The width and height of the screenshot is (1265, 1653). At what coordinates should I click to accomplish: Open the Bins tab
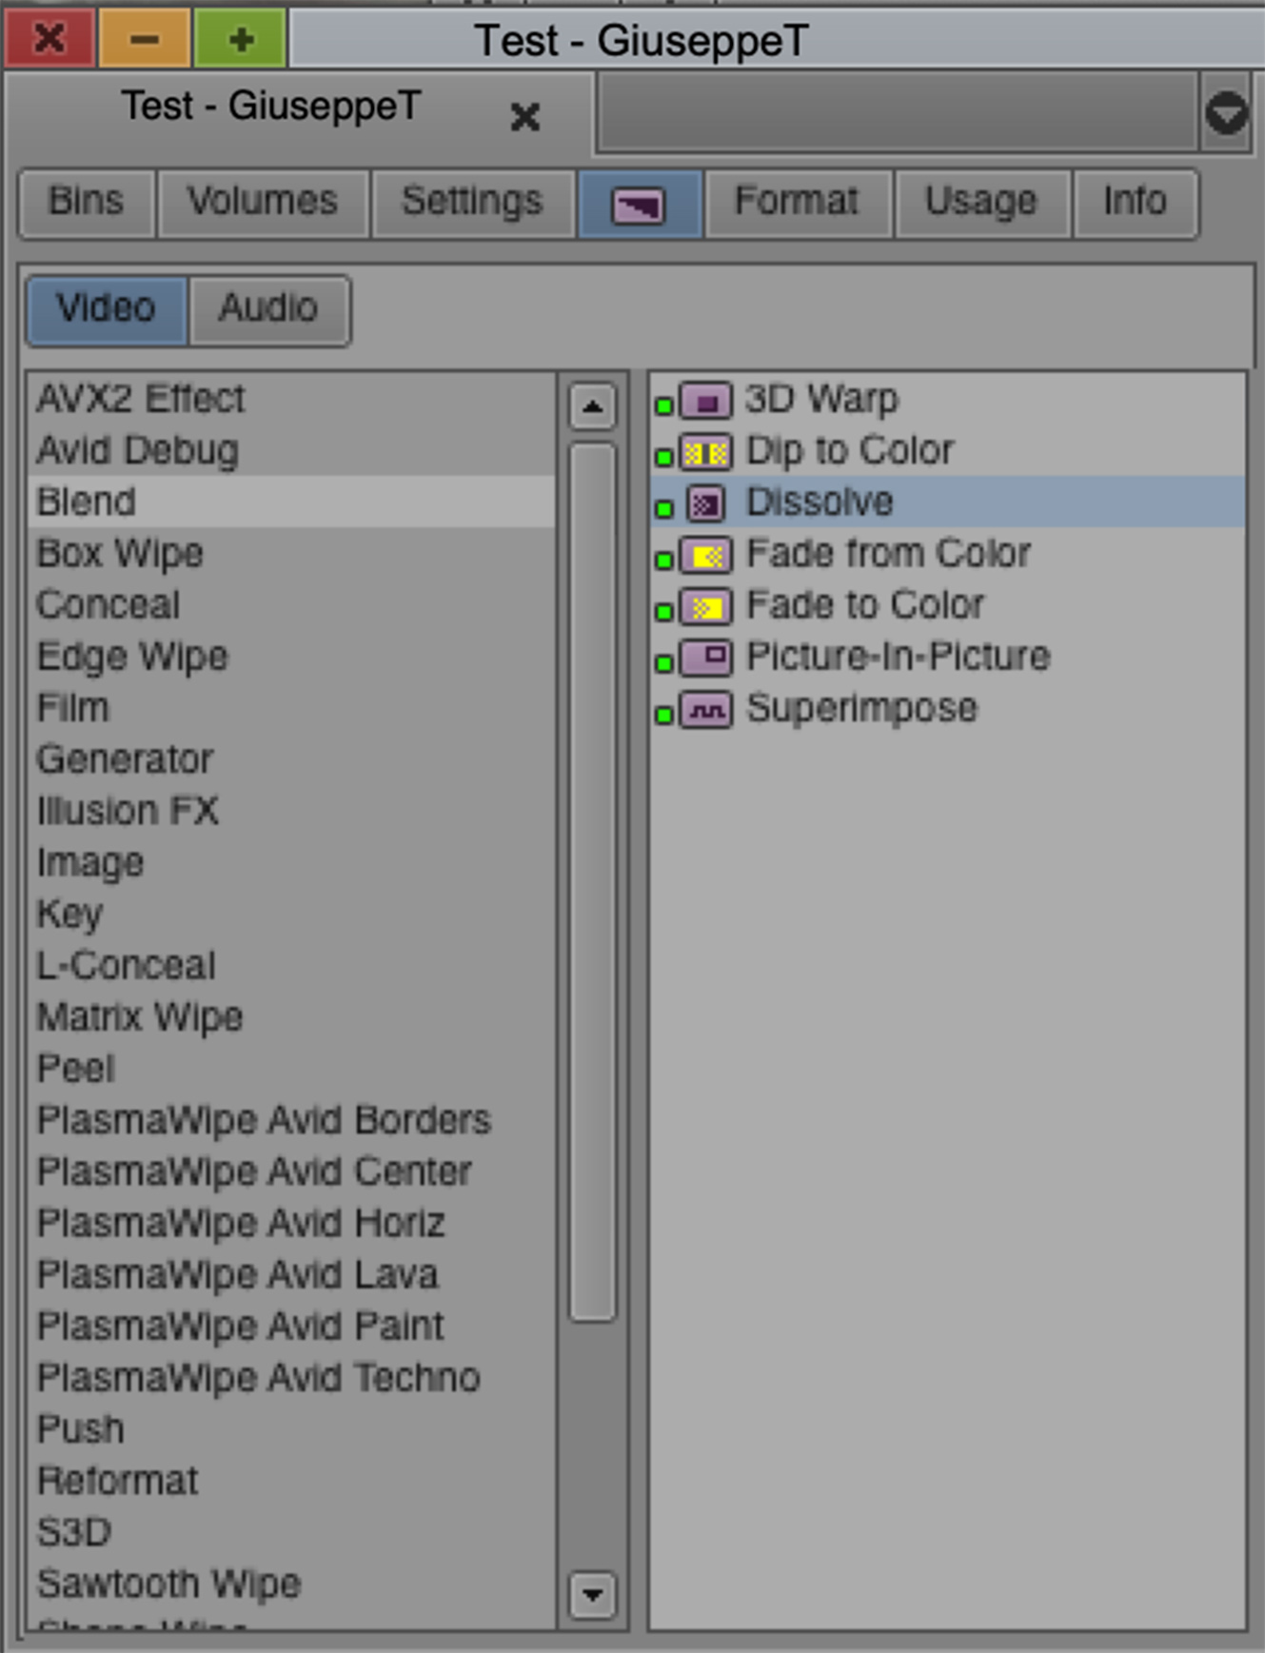pyautogui.click(x=86, y=202)
